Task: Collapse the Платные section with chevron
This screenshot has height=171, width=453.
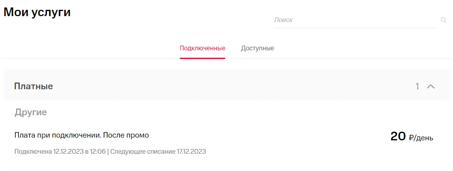Action: (431, 86)
